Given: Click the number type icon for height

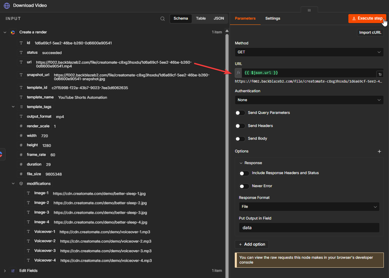Looking at the screenshot, I should [x=21, y=145].
